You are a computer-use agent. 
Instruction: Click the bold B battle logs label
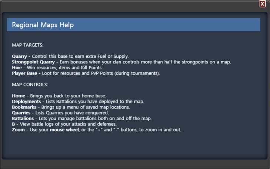13,124
